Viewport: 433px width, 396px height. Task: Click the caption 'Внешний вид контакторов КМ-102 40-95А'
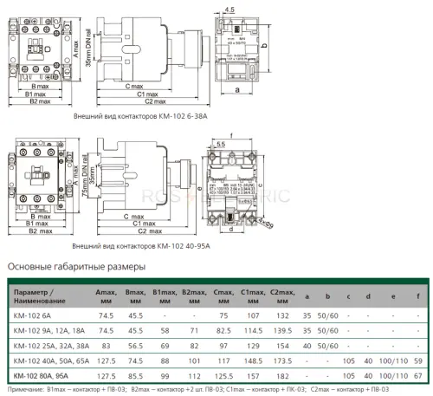(141, 246)
